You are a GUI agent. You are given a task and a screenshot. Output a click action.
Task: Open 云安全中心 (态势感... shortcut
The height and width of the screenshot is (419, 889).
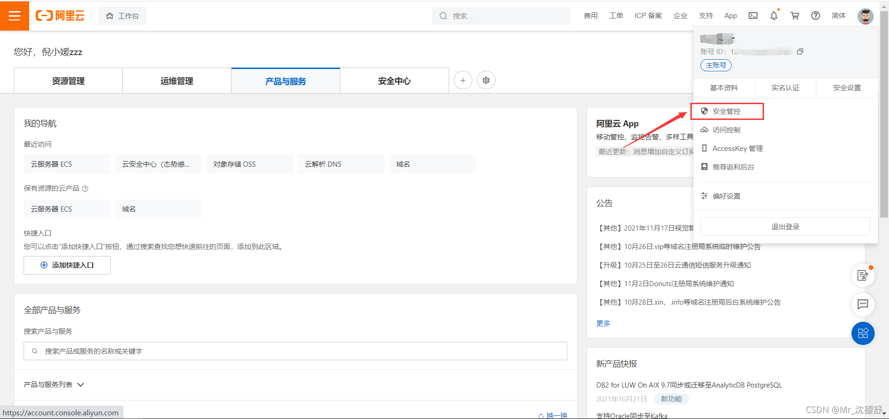(x=158, y=164)
